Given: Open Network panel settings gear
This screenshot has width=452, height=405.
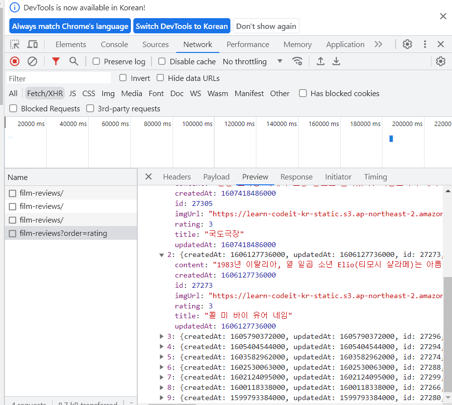Looking at the screenshot, I should 440,61.
